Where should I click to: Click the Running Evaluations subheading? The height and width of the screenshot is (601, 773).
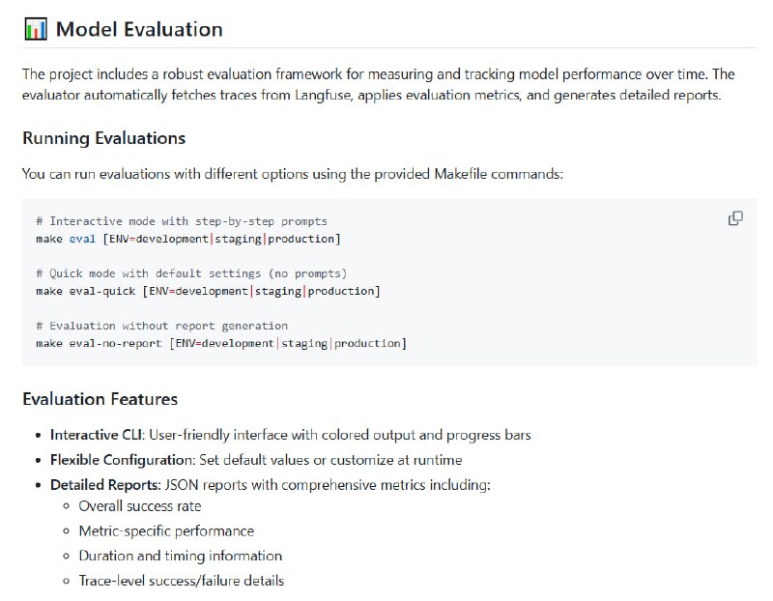pyautogui.click(x=103, y=138)
